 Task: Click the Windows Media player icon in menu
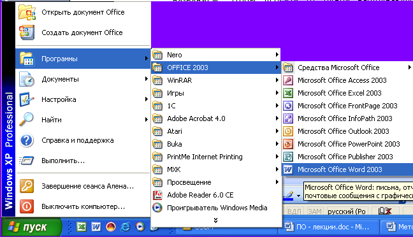click(157, 208)
